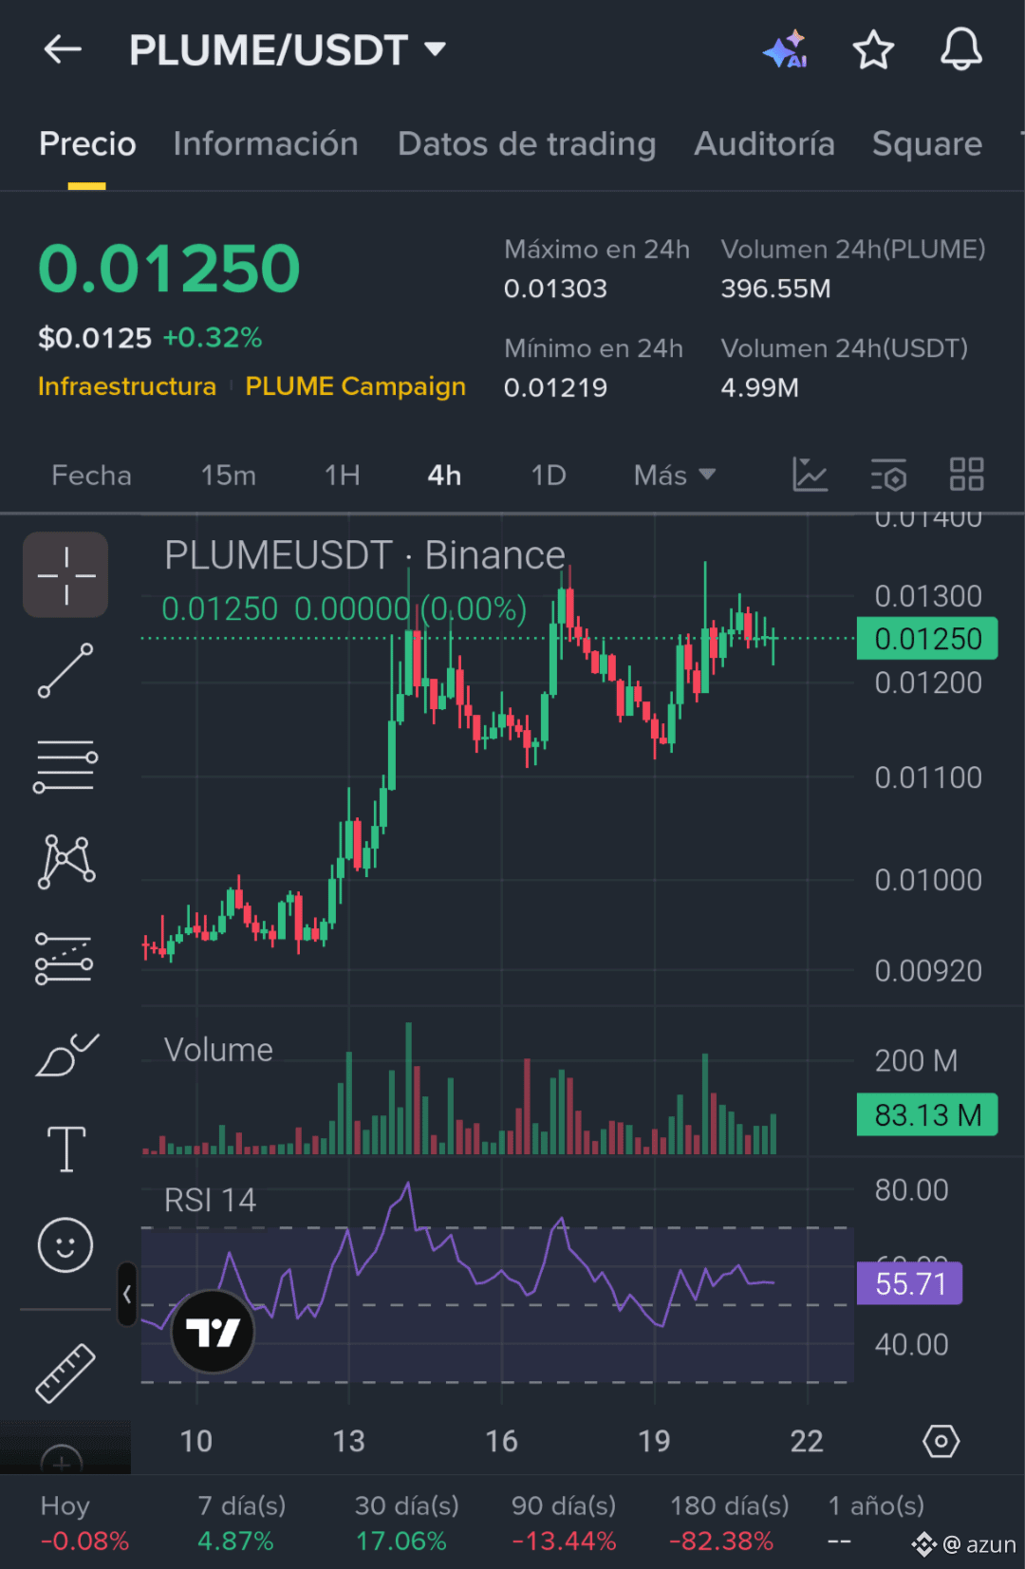
Task: Add PLUME/USDT to favorites with star
Action: pyautogui.click(x=873, y=49)
